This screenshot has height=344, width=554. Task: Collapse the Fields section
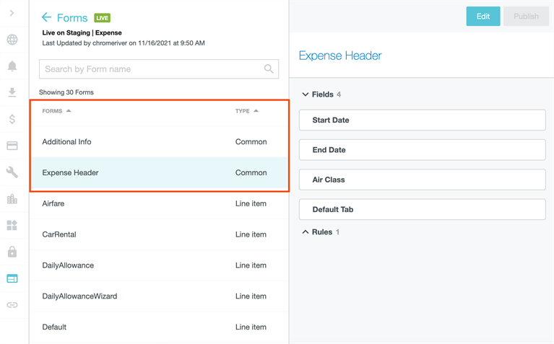[x=306, y=94]
